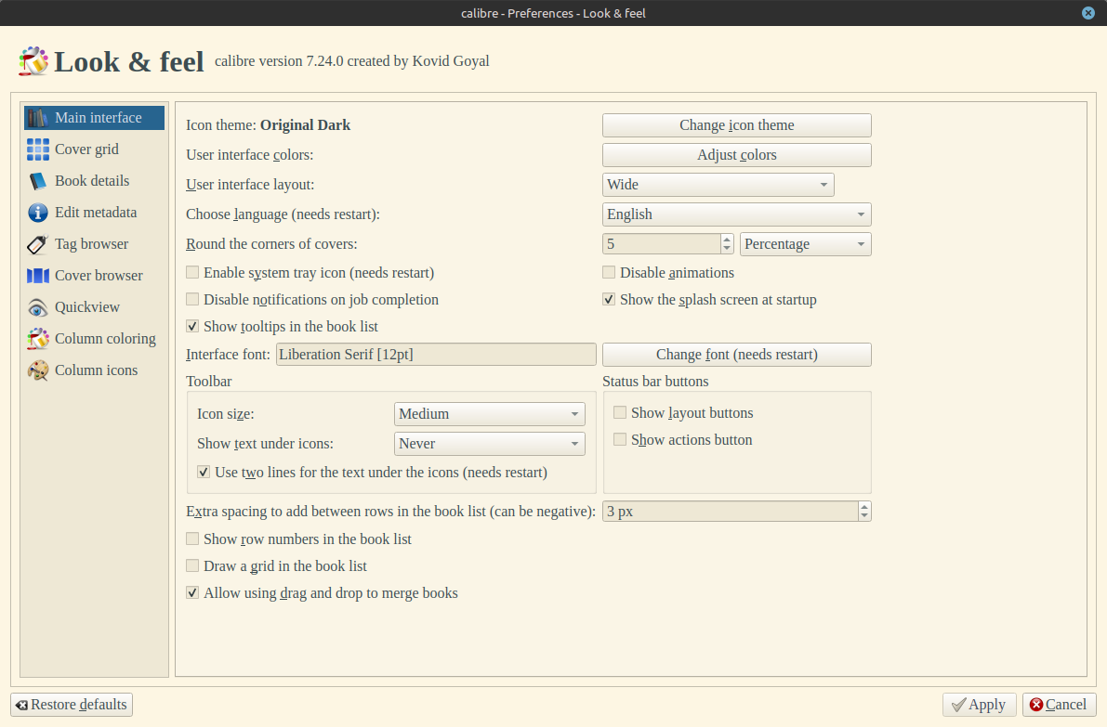Switch to Column icons section
This screenshot has height=727, width=1107.
[95, 370]
